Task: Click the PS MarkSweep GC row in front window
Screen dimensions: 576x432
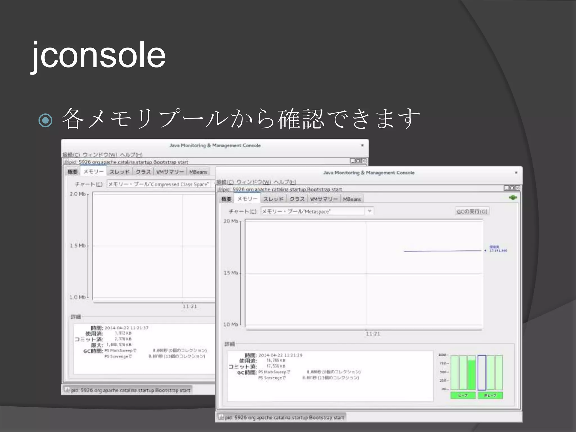Action: (309, 372)
